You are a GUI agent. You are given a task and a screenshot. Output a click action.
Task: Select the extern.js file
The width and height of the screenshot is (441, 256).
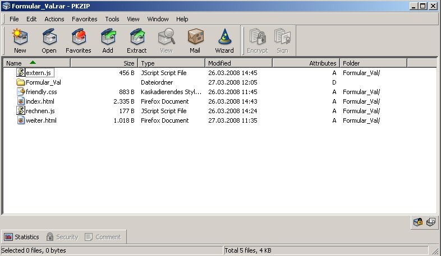click(x=39, y=73)
